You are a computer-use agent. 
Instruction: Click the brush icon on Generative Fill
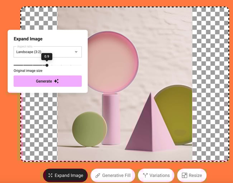coord(98,175)
